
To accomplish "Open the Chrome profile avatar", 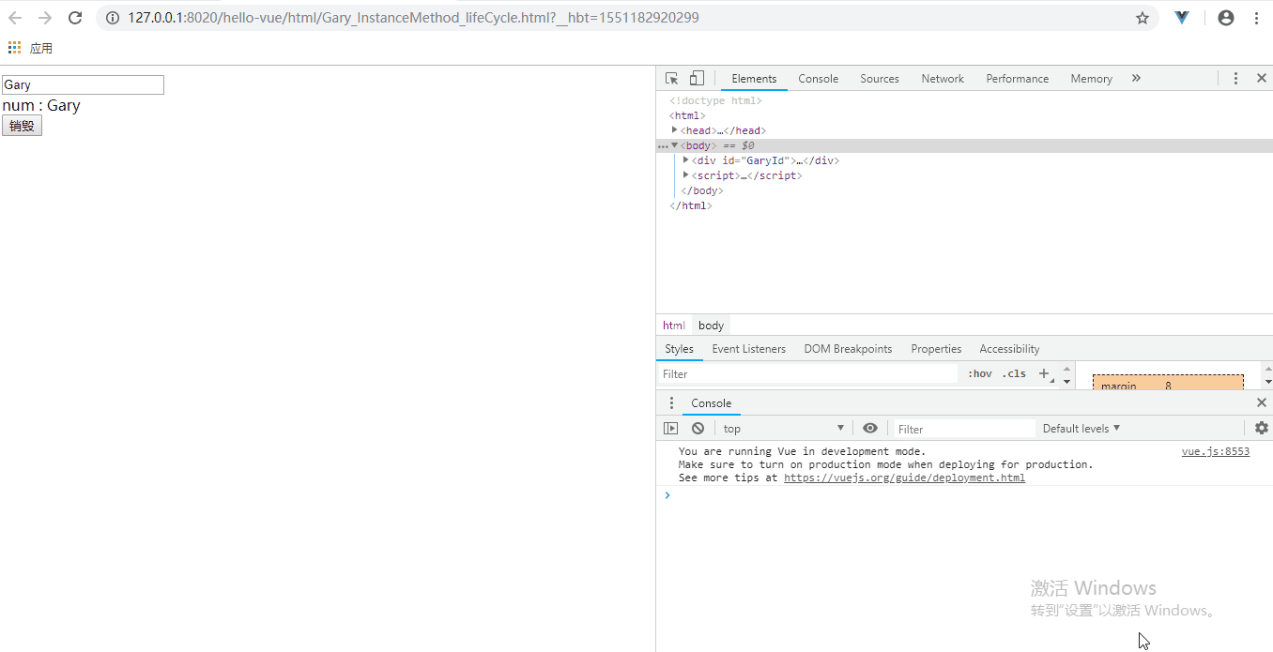I will tap(1226, 18).
